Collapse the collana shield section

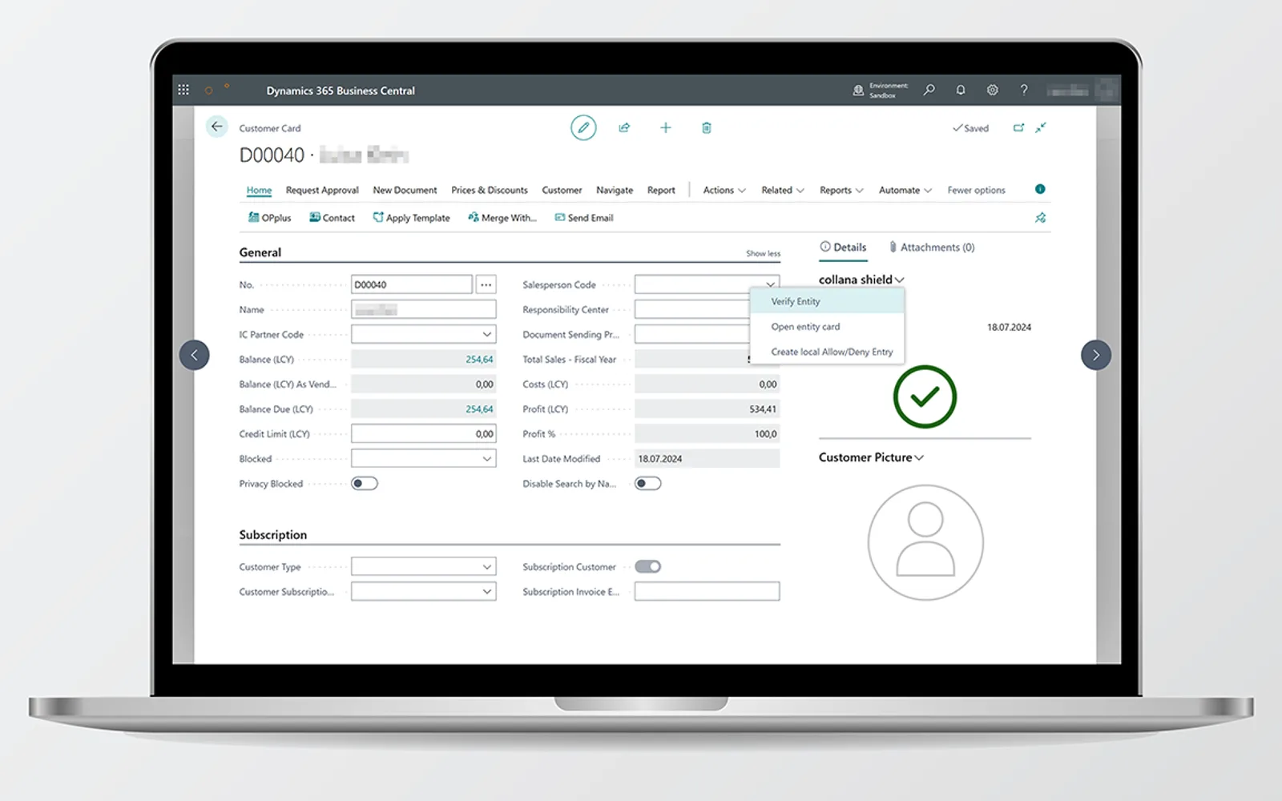[x=861, y=280]
